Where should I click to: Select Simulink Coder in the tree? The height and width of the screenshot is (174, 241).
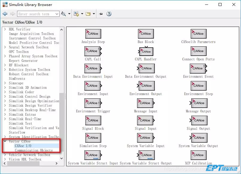pyautogui.click(x=22, y=92)
